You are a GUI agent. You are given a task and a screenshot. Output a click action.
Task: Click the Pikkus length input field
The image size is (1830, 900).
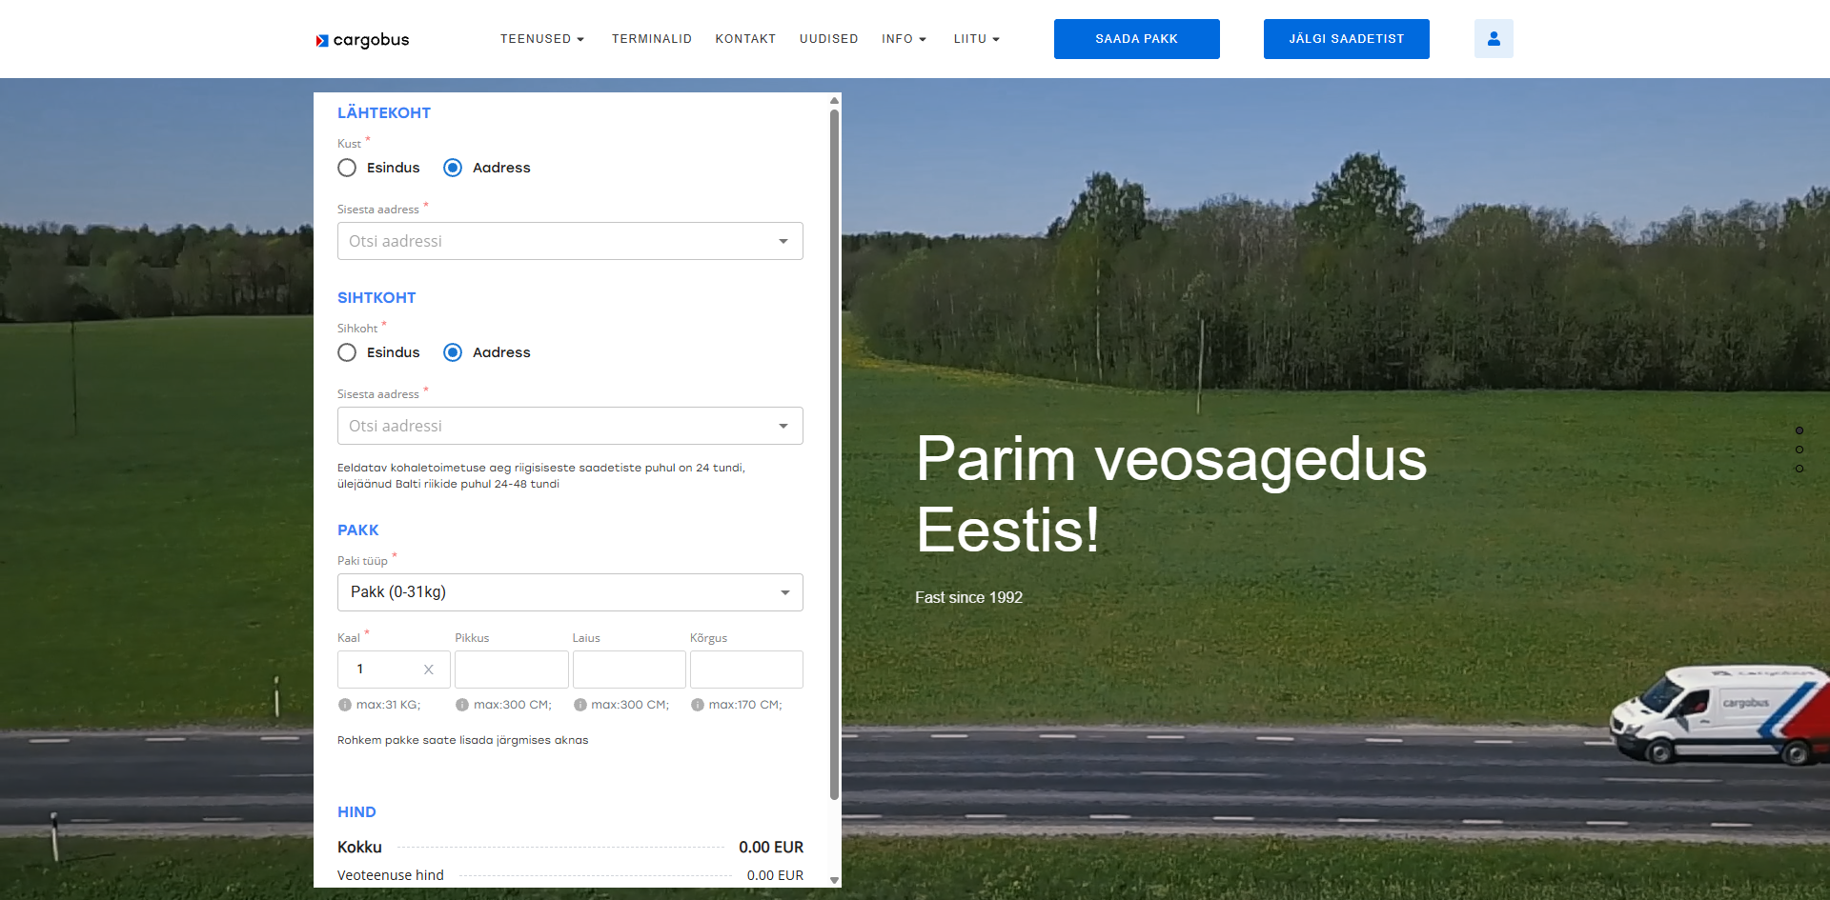click(511, 670)
